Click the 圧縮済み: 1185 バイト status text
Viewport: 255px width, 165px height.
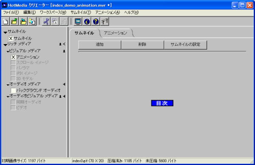(x=125, y=161)
